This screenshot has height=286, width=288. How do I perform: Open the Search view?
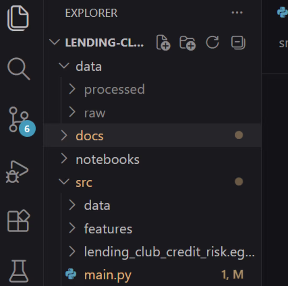tap(18, 69)
